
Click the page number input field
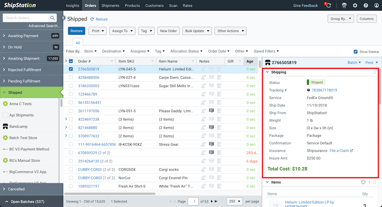193,201
